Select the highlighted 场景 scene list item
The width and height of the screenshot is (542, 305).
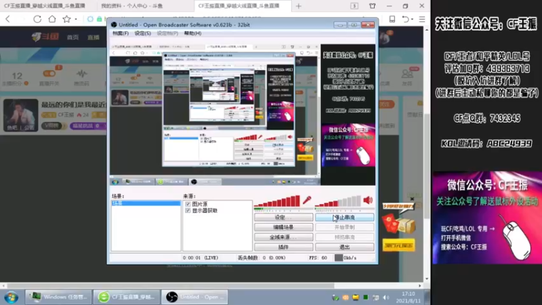[146, 203]
